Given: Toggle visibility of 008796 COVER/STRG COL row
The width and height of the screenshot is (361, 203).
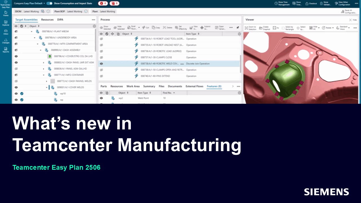Looking at the screenshot, I should click(16, 56).
